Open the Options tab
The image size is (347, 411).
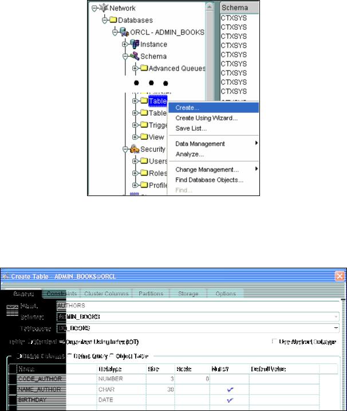[x=226, y=294]
